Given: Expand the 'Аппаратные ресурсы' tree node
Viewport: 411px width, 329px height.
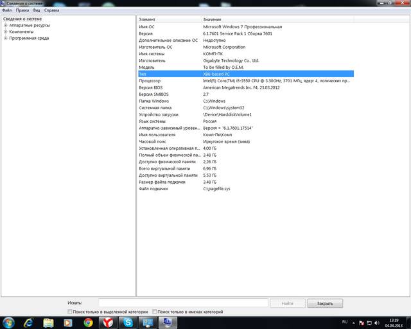Looking at the screenshot, I should pyautogui.click(x=6, y=25).
